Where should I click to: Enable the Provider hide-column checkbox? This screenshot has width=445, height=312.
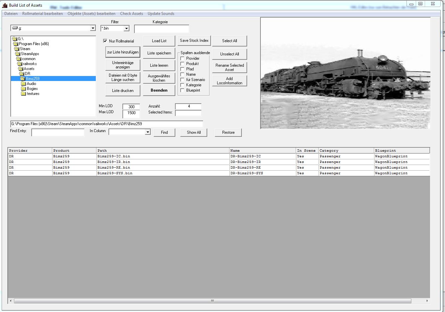click(182, 58)
